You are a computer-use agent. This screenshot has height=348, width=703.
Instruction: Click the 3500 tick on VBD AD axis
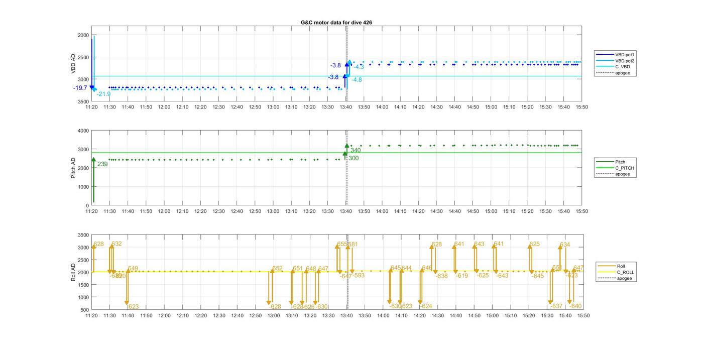[83, 101]
